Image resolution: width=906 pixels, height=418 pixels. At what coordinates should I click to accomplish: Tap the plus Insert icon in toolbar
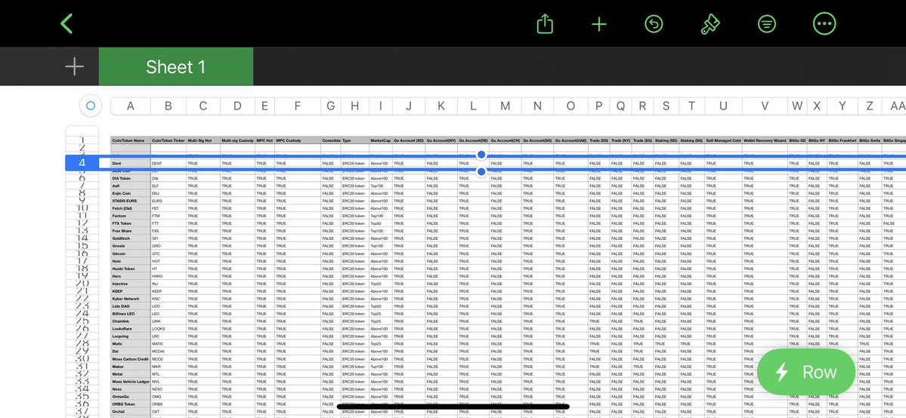point(599,23)
